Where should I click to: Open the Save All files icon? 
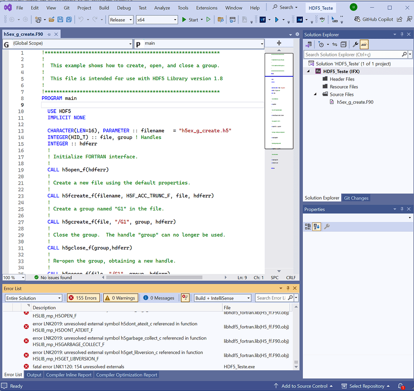(69, 19)
